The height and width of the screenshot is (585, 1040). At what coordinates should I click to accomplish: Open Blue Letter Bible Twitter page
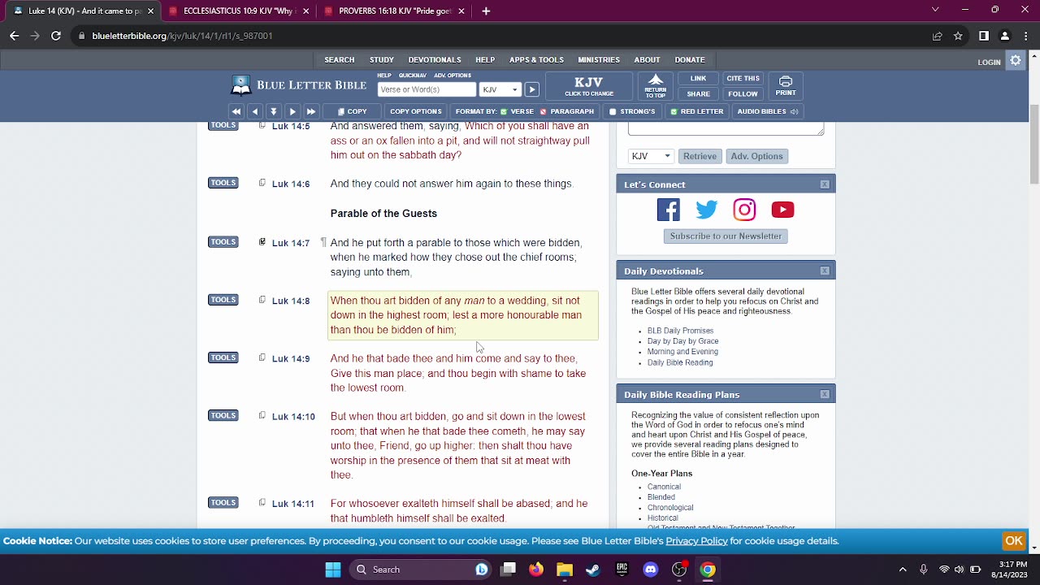click(707, 210)
